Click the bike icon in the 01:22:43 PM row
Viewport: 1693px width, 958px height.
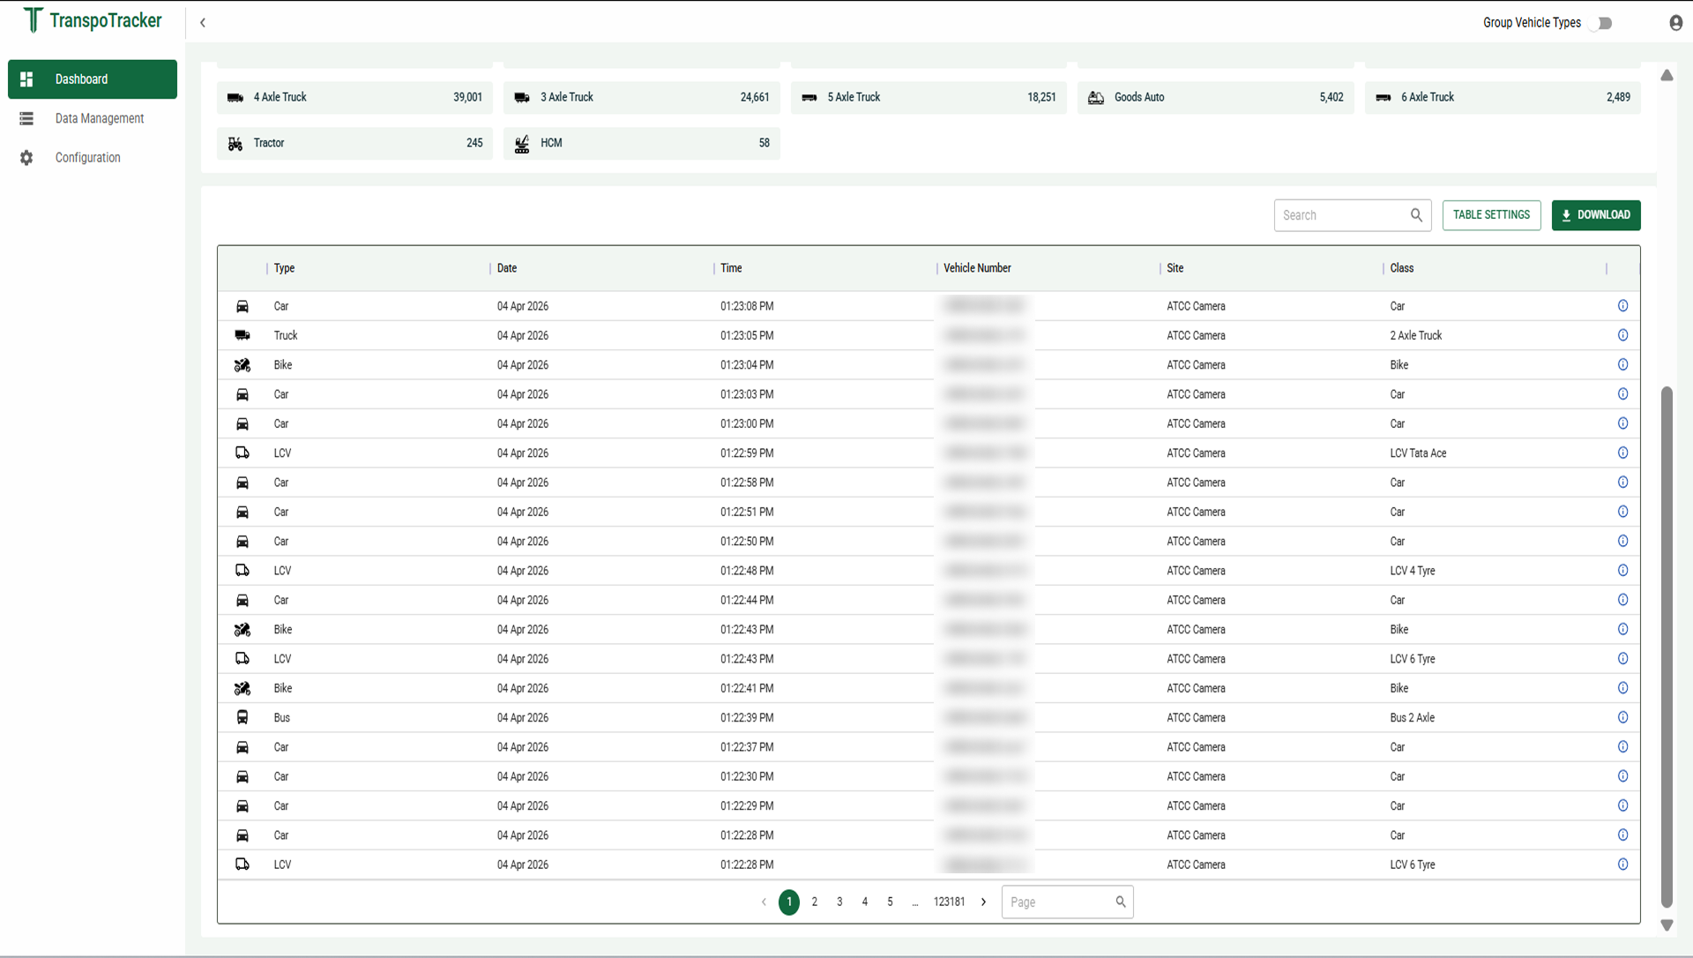coord(242,630)
